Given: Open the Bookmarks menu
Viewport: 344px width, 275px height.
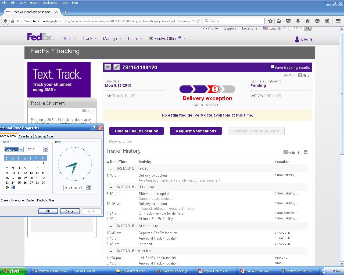Looking at the screenshot, I should coord(50,3).
